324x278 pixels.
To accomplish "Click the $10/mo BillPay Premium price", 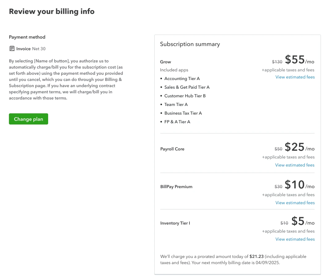I will (300, 185).
